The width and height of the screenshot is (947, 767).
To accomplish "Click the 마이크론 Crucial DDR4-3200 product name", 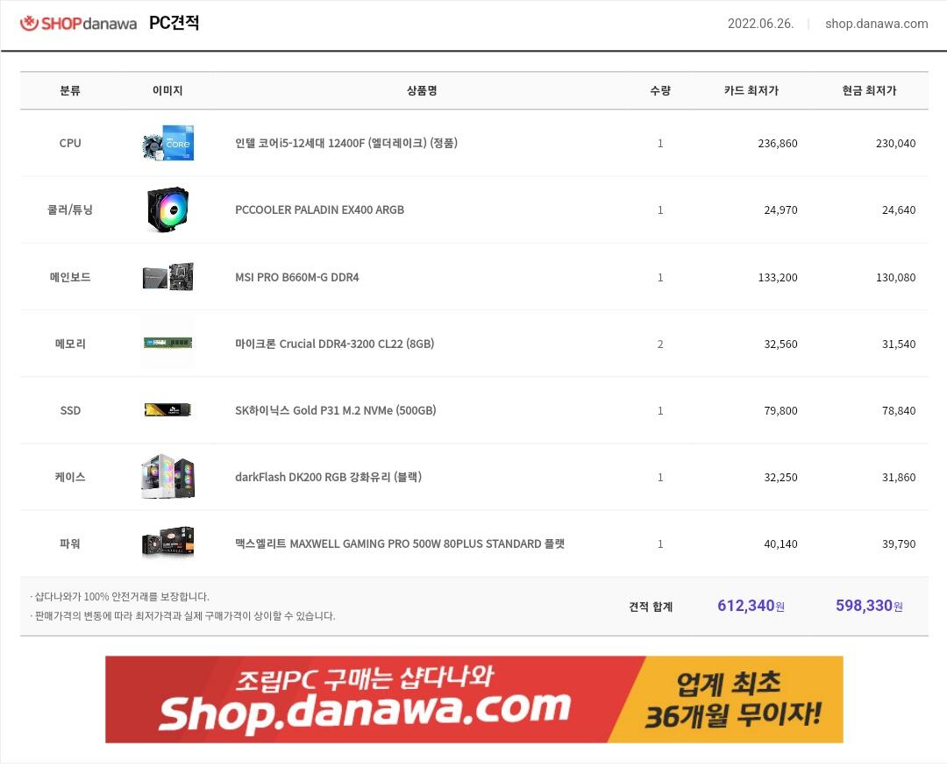I will pyautogui.click(x=335, y=344).
